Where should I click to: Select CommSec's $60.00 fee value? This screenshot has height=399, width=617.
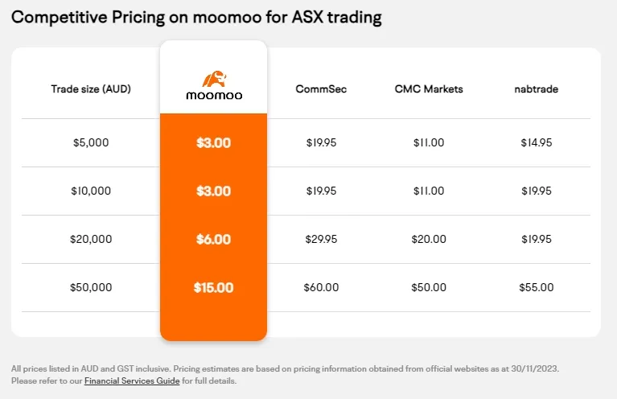click(x=321, y=287)
